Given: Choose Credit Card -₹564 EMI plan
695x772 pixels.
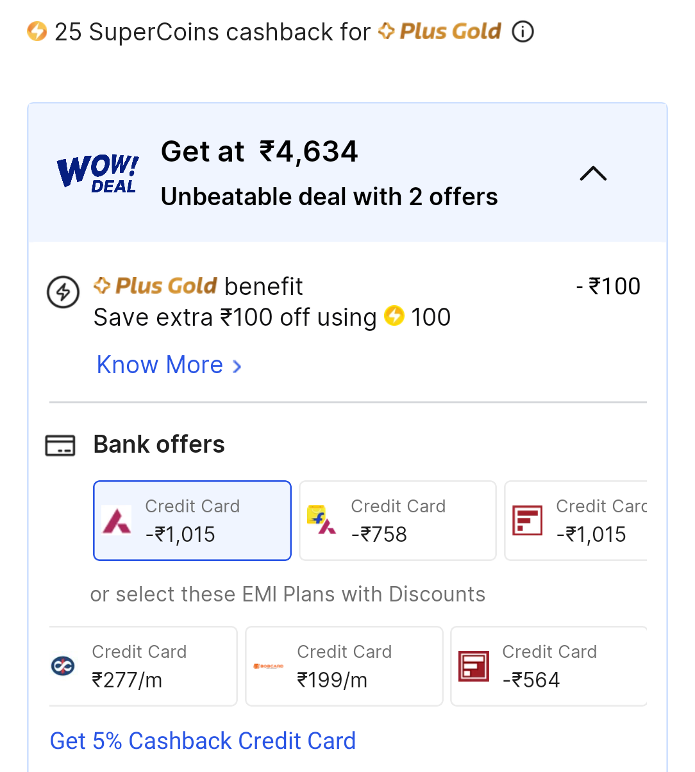Looking at the screenshot, I should click(549, 666).
